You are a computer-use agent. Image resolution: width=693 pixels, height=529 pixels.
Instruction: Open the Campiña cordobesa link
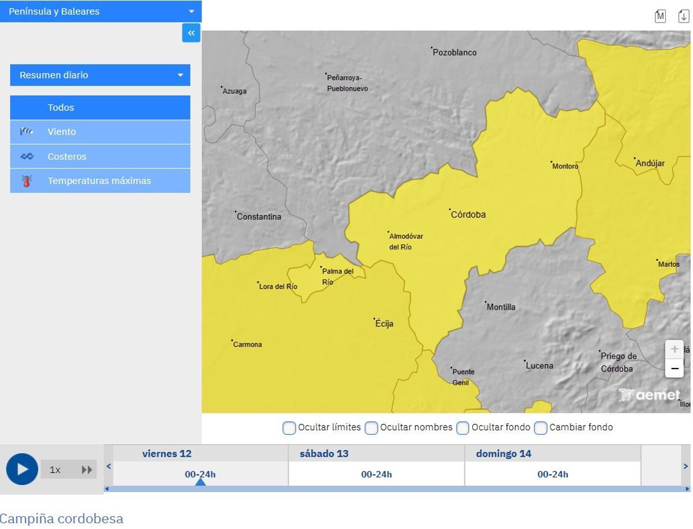[x=62, y=519]
